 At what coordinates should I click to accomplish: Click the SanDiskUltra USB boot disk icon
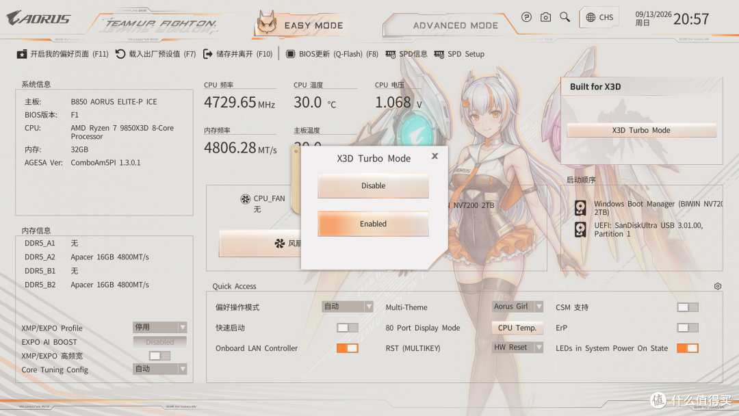coord(580,229)
